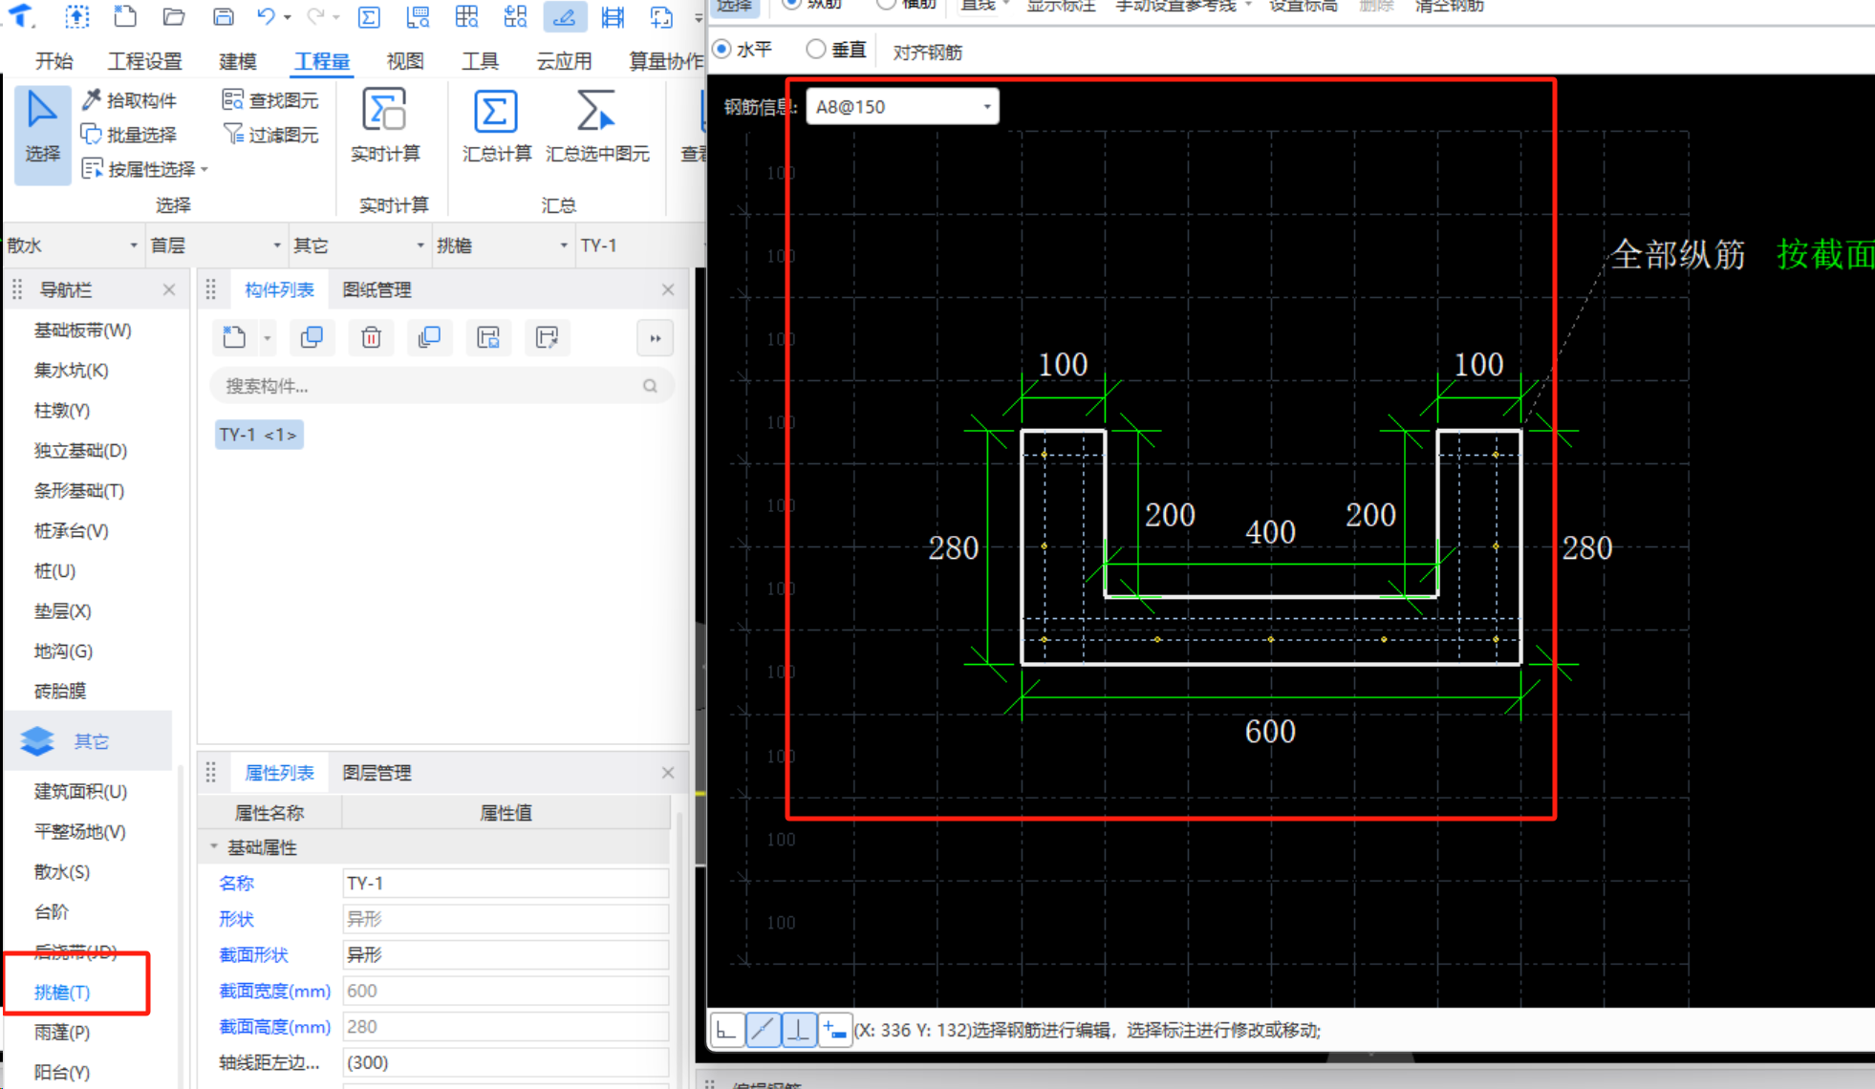Click the search magnifier in 搜索构件 box
Screen dimensions: 1875x1089
650,386
